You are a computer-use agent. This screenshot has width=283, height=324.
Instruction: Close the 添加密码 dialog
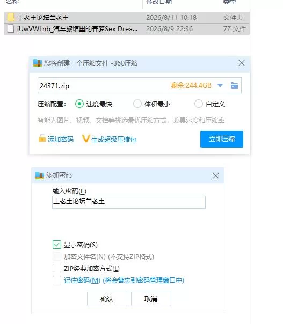(216, 176)
